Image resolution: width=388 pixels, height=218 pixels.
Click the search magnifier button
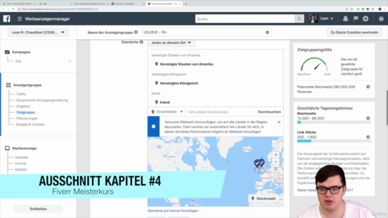click(299, 19)
